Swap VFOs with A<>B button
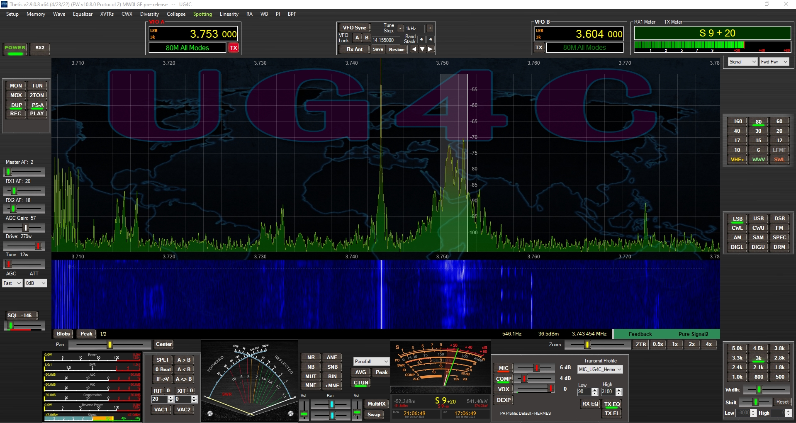Screen dimensions: 796x423 184,379
